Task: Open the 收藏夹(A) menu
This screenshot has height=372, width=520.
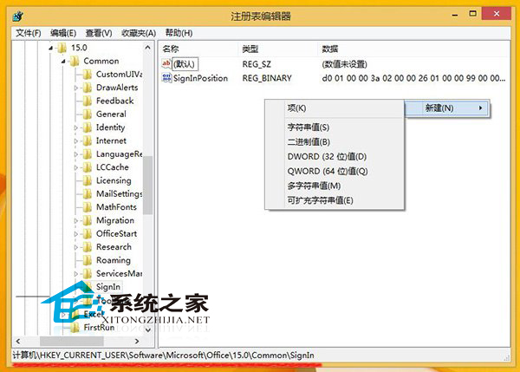Action: (139, 33)
